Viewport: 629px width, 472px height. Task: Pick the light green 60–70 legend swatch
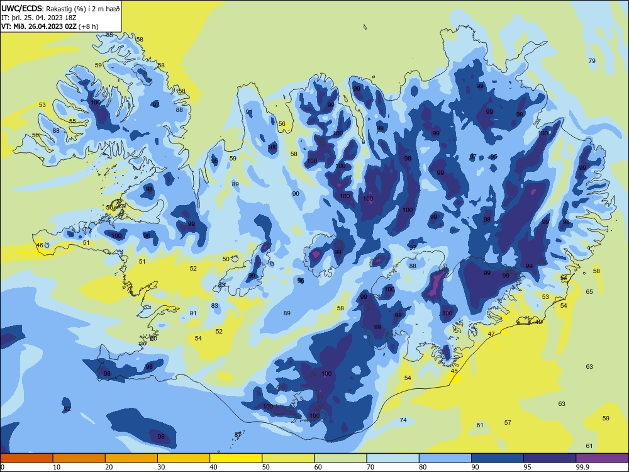tap(340, 458)
